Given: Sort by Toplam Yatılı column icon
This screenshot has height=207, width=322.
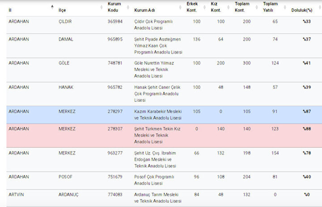Looking at the screenshot, I should (x=285, y=7).
